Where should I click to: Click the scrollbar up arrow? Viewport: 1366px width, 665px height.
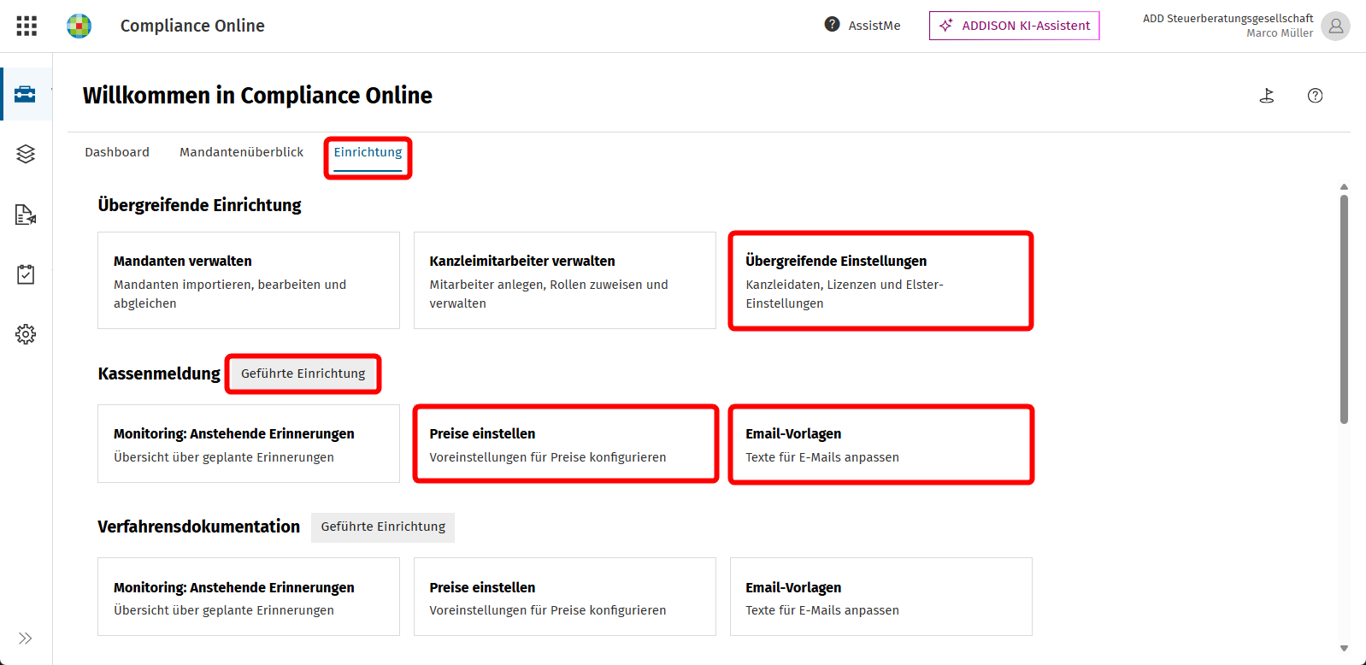coord(1344,186)
